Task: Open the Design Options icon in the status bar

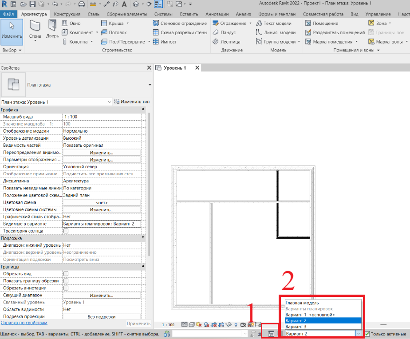Action: [x=271, y=334]
